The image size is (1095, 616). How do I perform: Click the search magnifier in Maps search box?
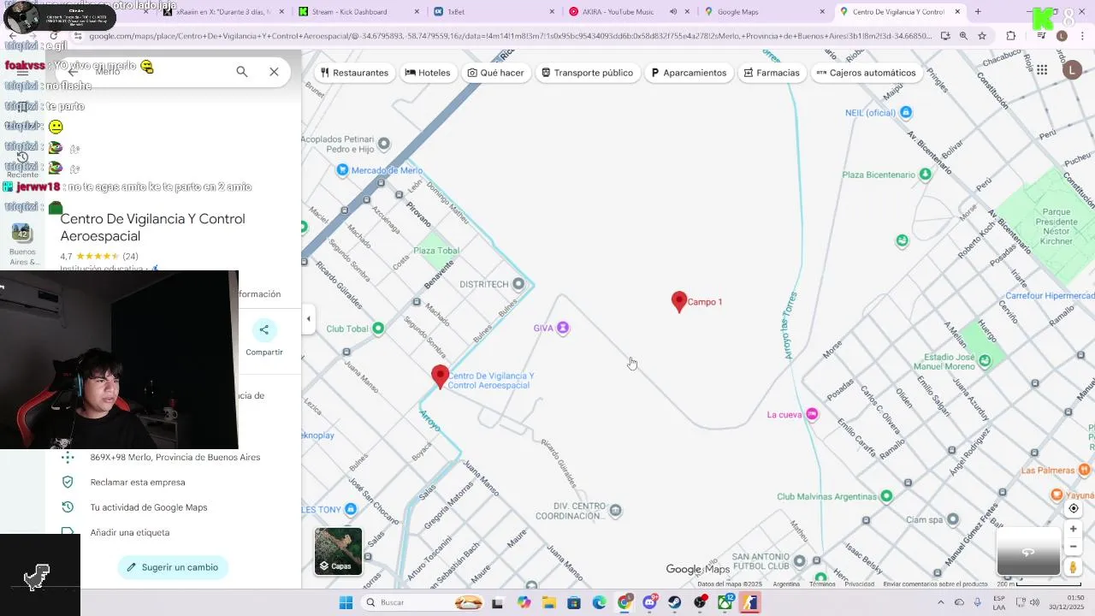click(x=242, y=72)
